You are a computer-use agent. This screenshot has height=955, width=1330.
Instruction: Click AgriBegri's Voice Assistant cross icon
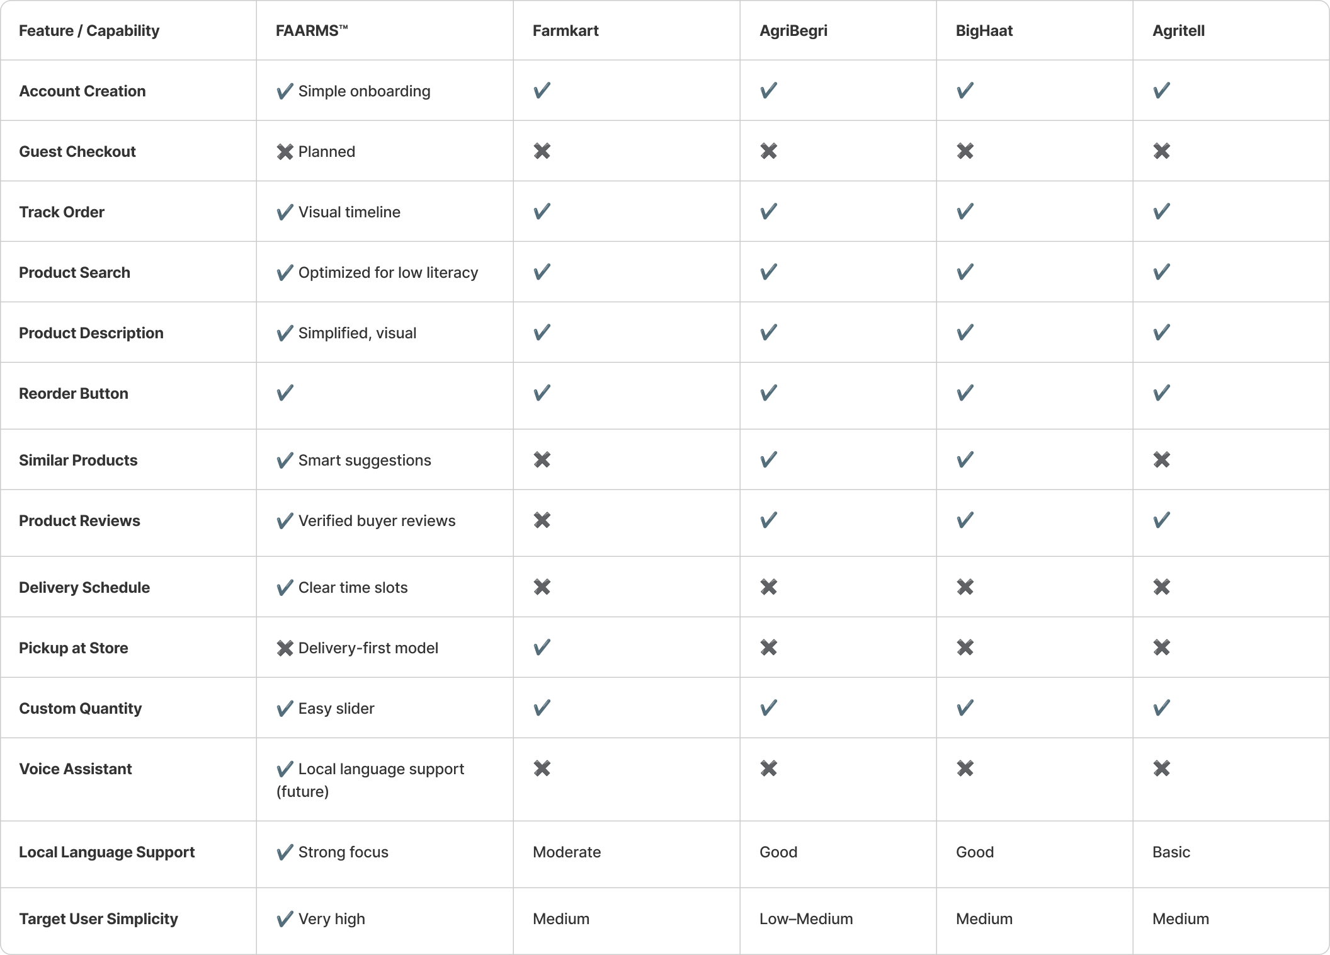tap(768, 769)
